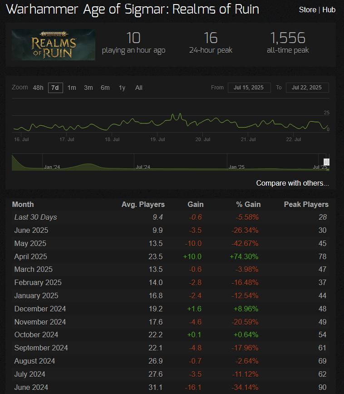
Task: Click Jan '24 area in navigator timeline
Action: pos(52,167)
